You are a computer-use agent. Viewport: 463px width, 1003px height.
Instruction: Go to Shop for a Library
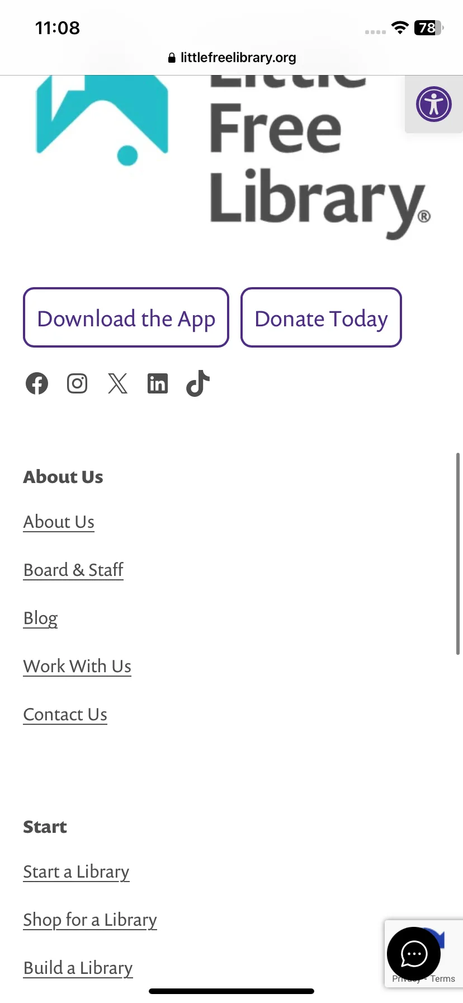[x=90, y=920]
